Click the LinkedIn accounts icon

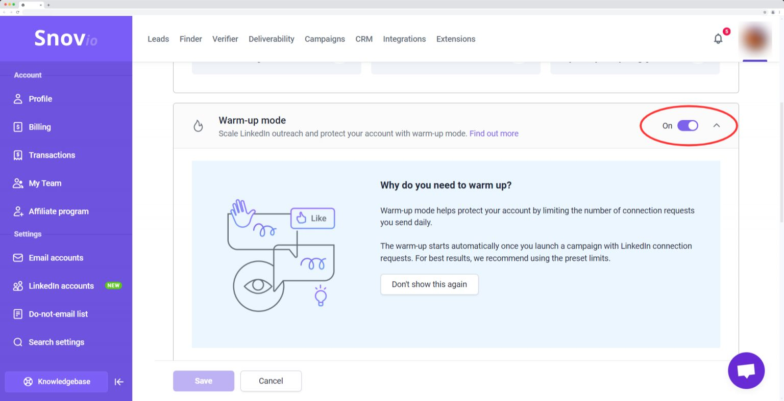18,286
